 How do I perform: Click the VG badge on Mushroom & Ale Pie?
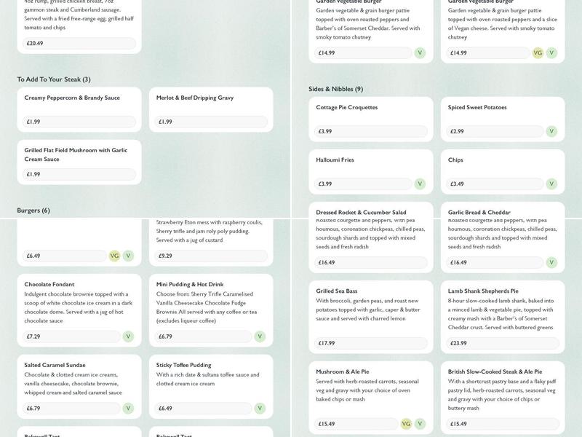406,424
